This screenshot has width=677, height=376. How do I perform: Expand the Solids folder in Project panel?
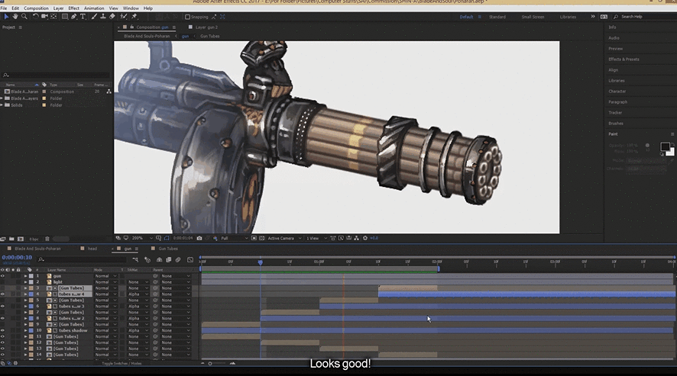[x=2, y=105]
